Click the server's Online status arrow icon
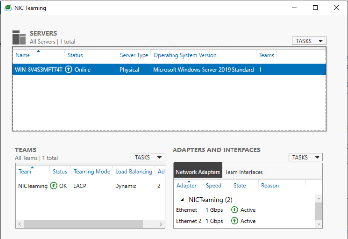Screen dimensions: 348x239 click(69, 70)
